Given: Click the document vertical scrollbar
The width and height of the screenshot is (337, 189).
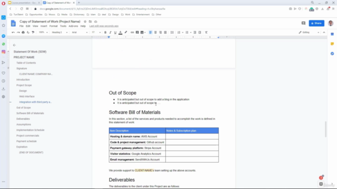Looking at the screenshot, I should pos(325,129).
